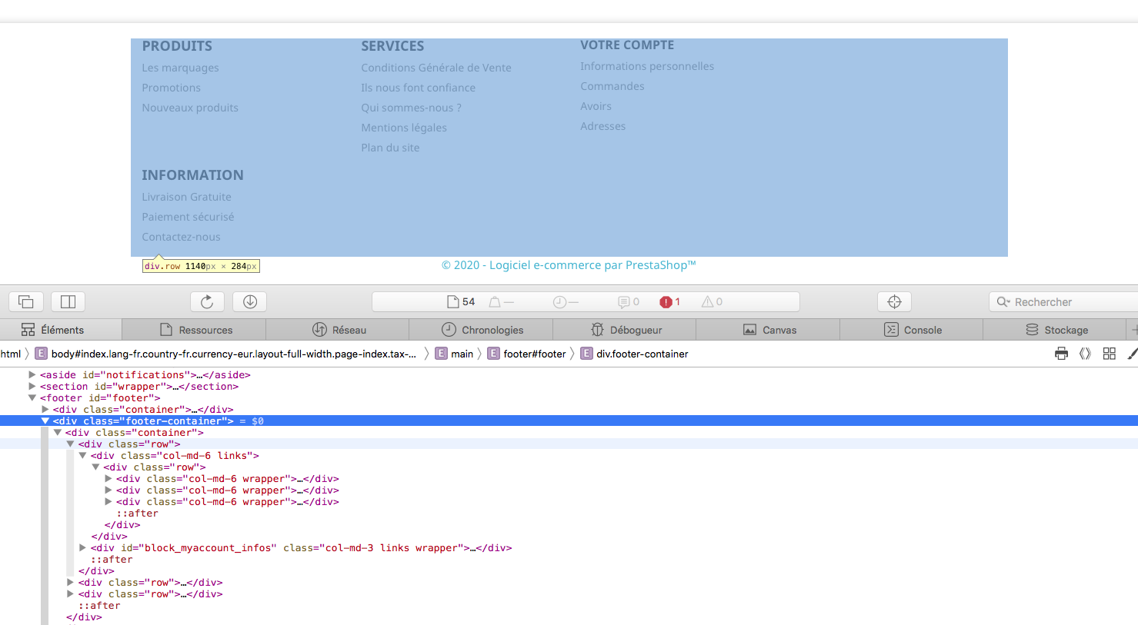The width and height of the screenshot is (1138, 625).
Task: Click the VOTRE COMPTE heading link
Action: [627, 45]
